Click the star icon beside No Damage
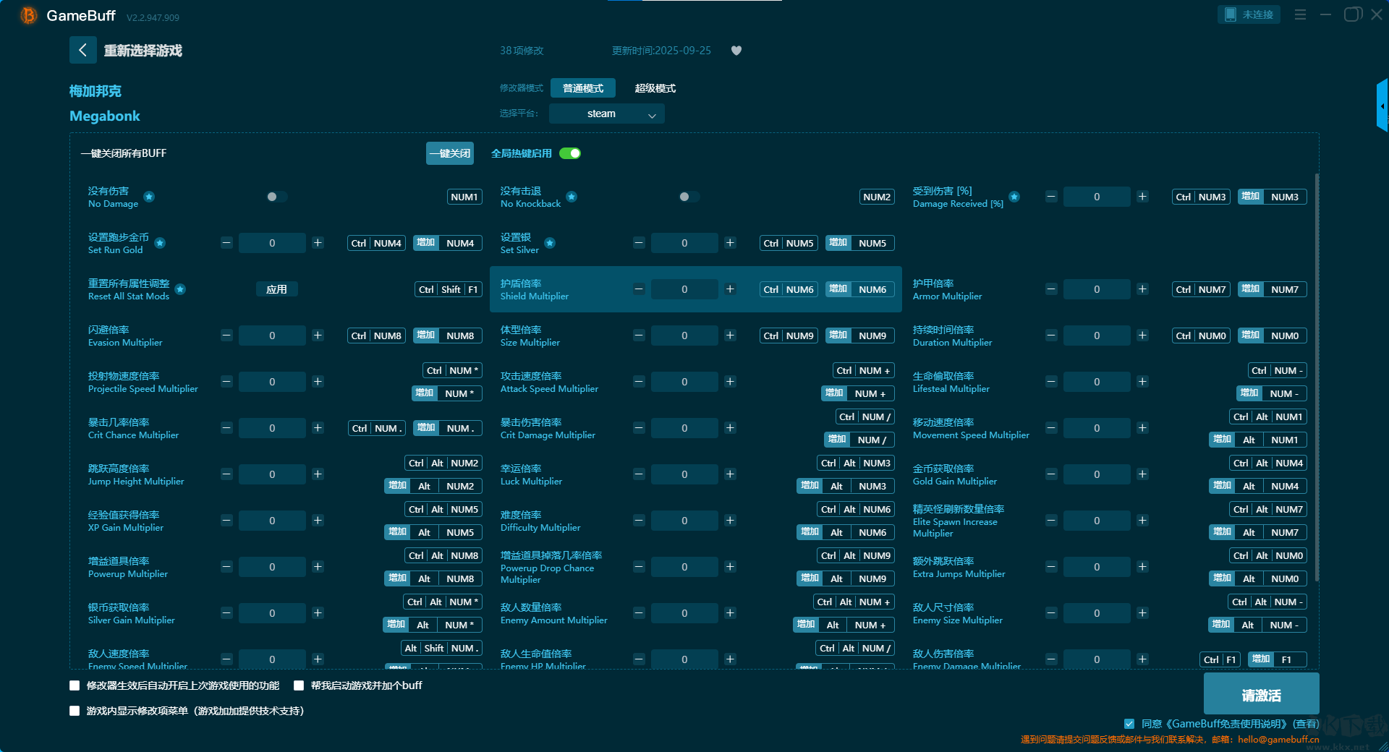Image resolution: width=1389 pixels, height=752 pixels. (149, 197)
